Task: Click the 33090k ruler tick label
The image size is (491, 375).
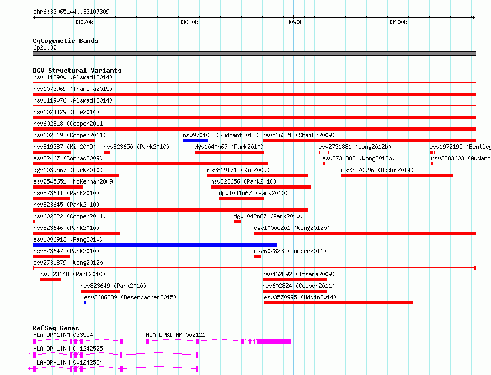Action: point(293,22)
